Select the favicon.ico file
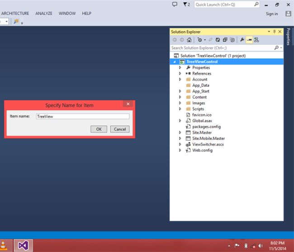294x252 pixels. (x=202, y=115)
